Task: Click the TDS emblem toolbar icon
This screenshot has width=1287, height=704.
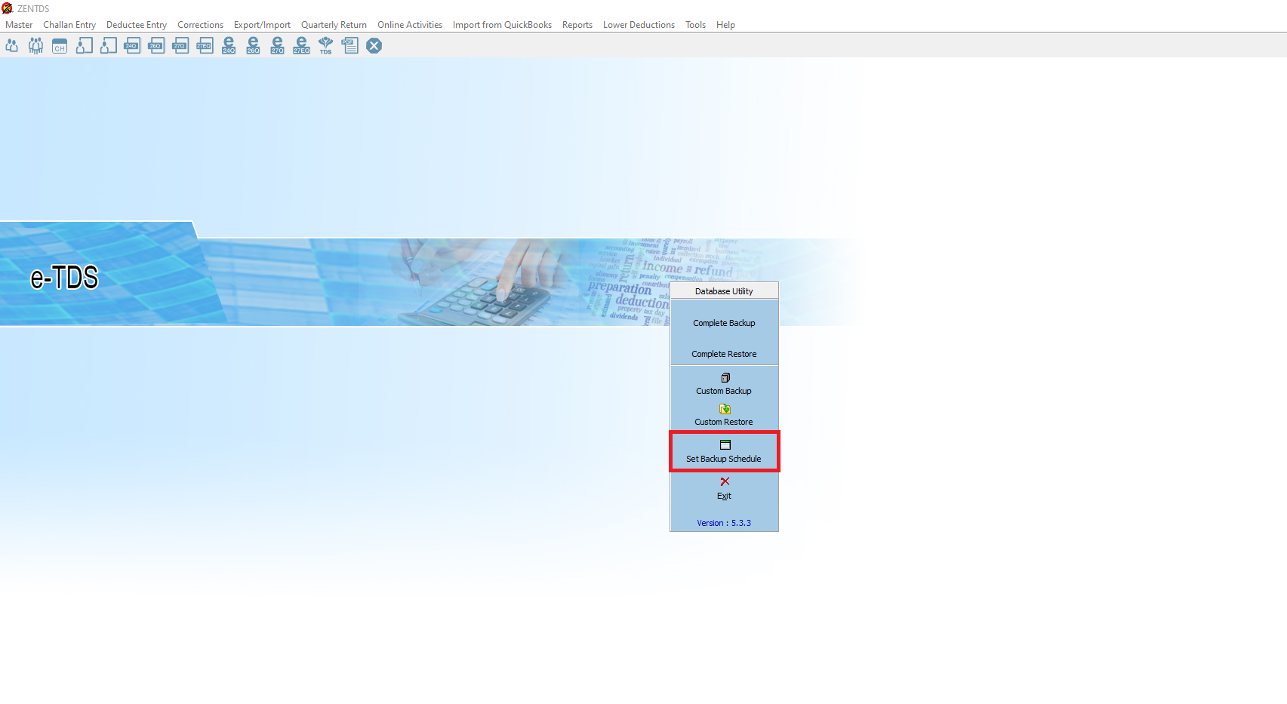Action: [325, 46]
